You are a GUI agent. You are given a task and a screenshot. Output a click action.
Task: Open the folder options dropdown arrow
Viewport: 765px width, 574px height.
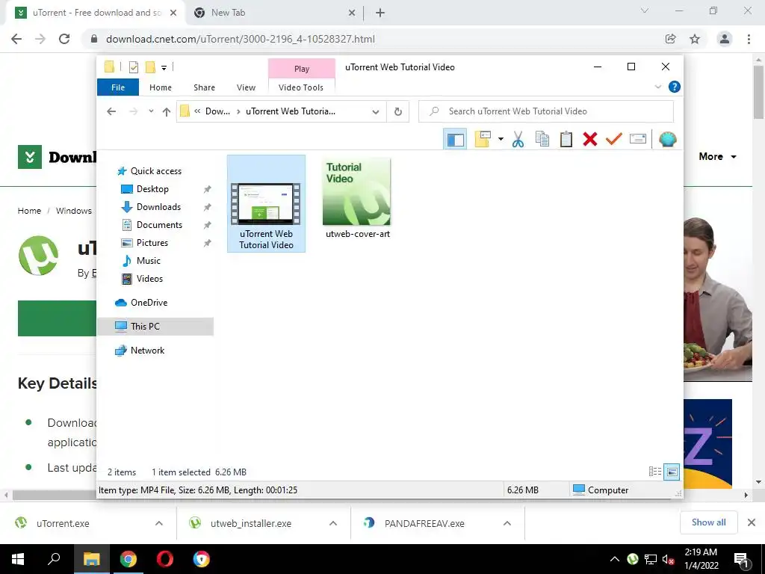coord(501,140)
